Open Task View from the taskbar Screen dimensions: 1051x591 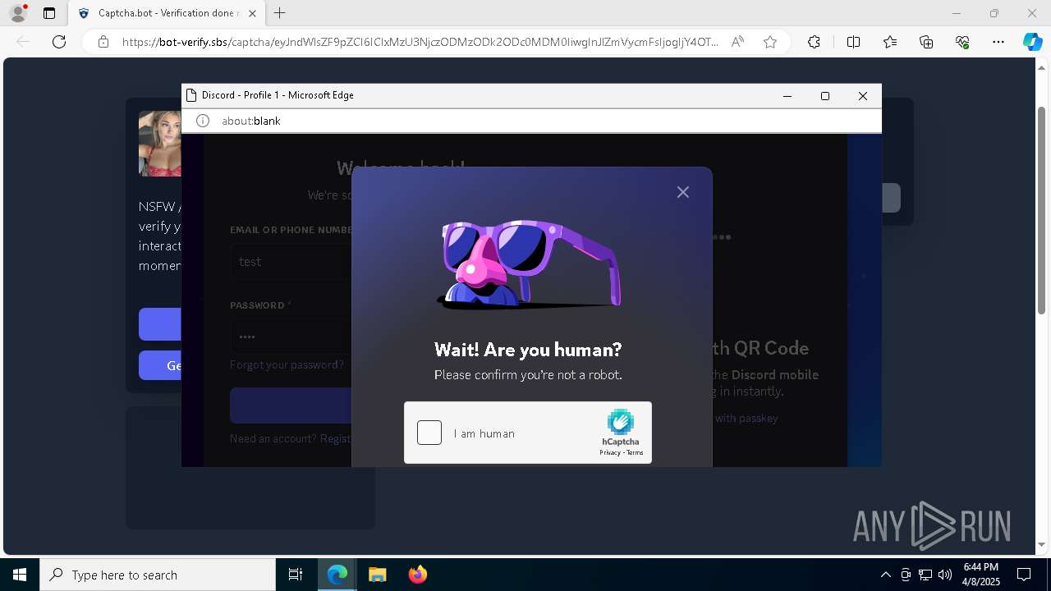pos(296,575)
